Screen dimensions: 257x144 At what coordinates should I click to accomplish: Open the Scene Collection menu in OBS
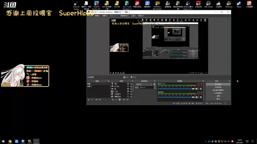click(124, 16)
